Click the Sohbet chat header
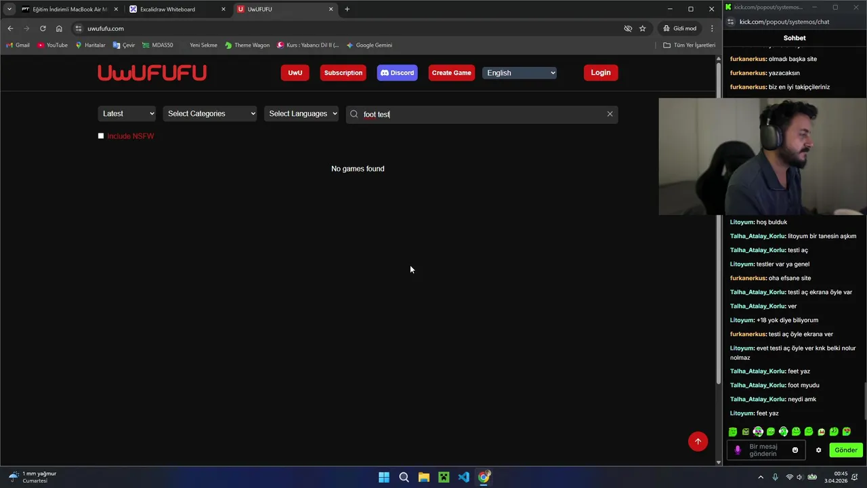Image resolution: width=867 pixels, height=488 pixels. 795,38
